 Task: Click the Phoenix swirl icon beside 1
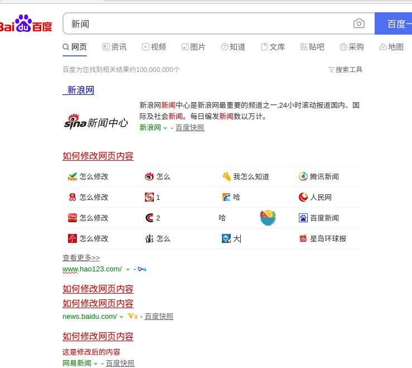point(149,197)
